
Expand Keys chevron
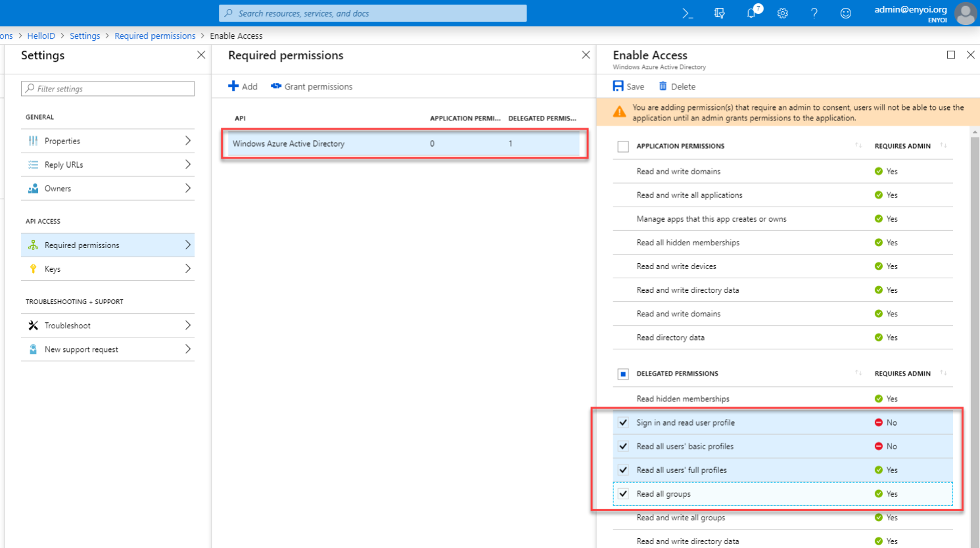click(187, 268)
